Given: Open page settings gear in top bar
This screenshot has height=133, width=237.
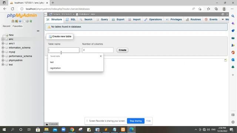Looking at the screenshot, I should pos(223,14).
